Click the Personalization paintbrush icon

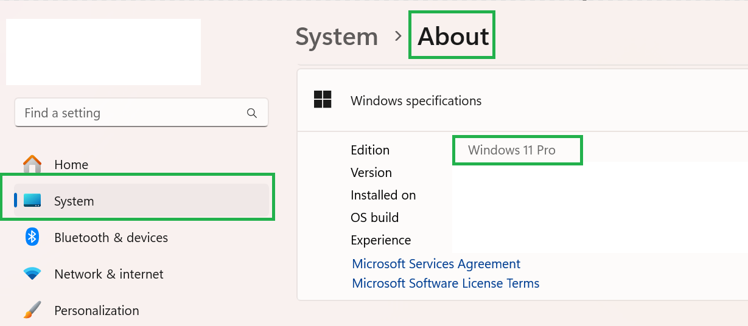point(32,310)
